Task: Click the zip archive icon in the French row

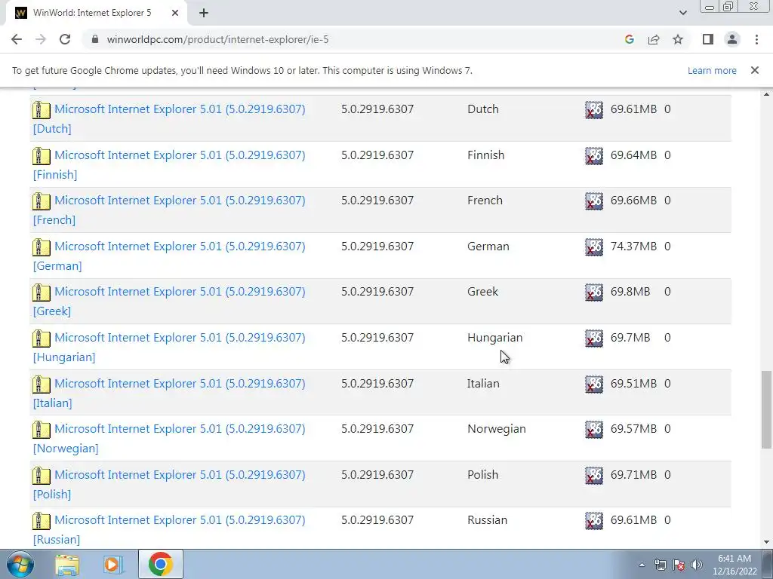Action: coord(42,201)
